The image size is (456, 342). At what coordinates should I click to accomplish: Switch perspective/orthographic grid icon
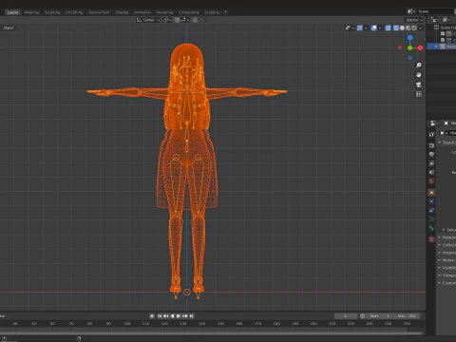coord(419,94)
